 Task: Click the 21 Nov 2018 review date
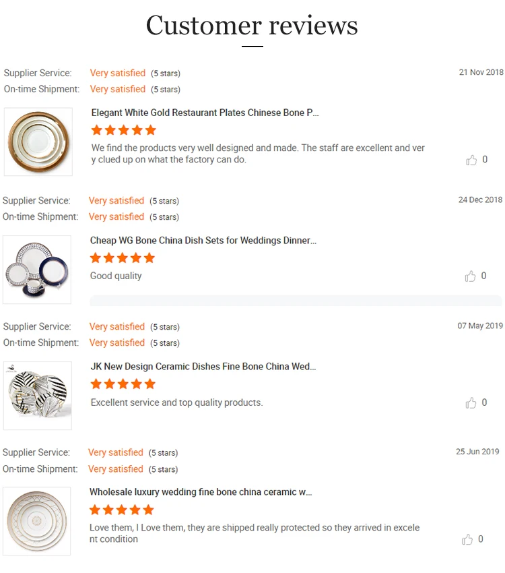click(x=481, y=72)
